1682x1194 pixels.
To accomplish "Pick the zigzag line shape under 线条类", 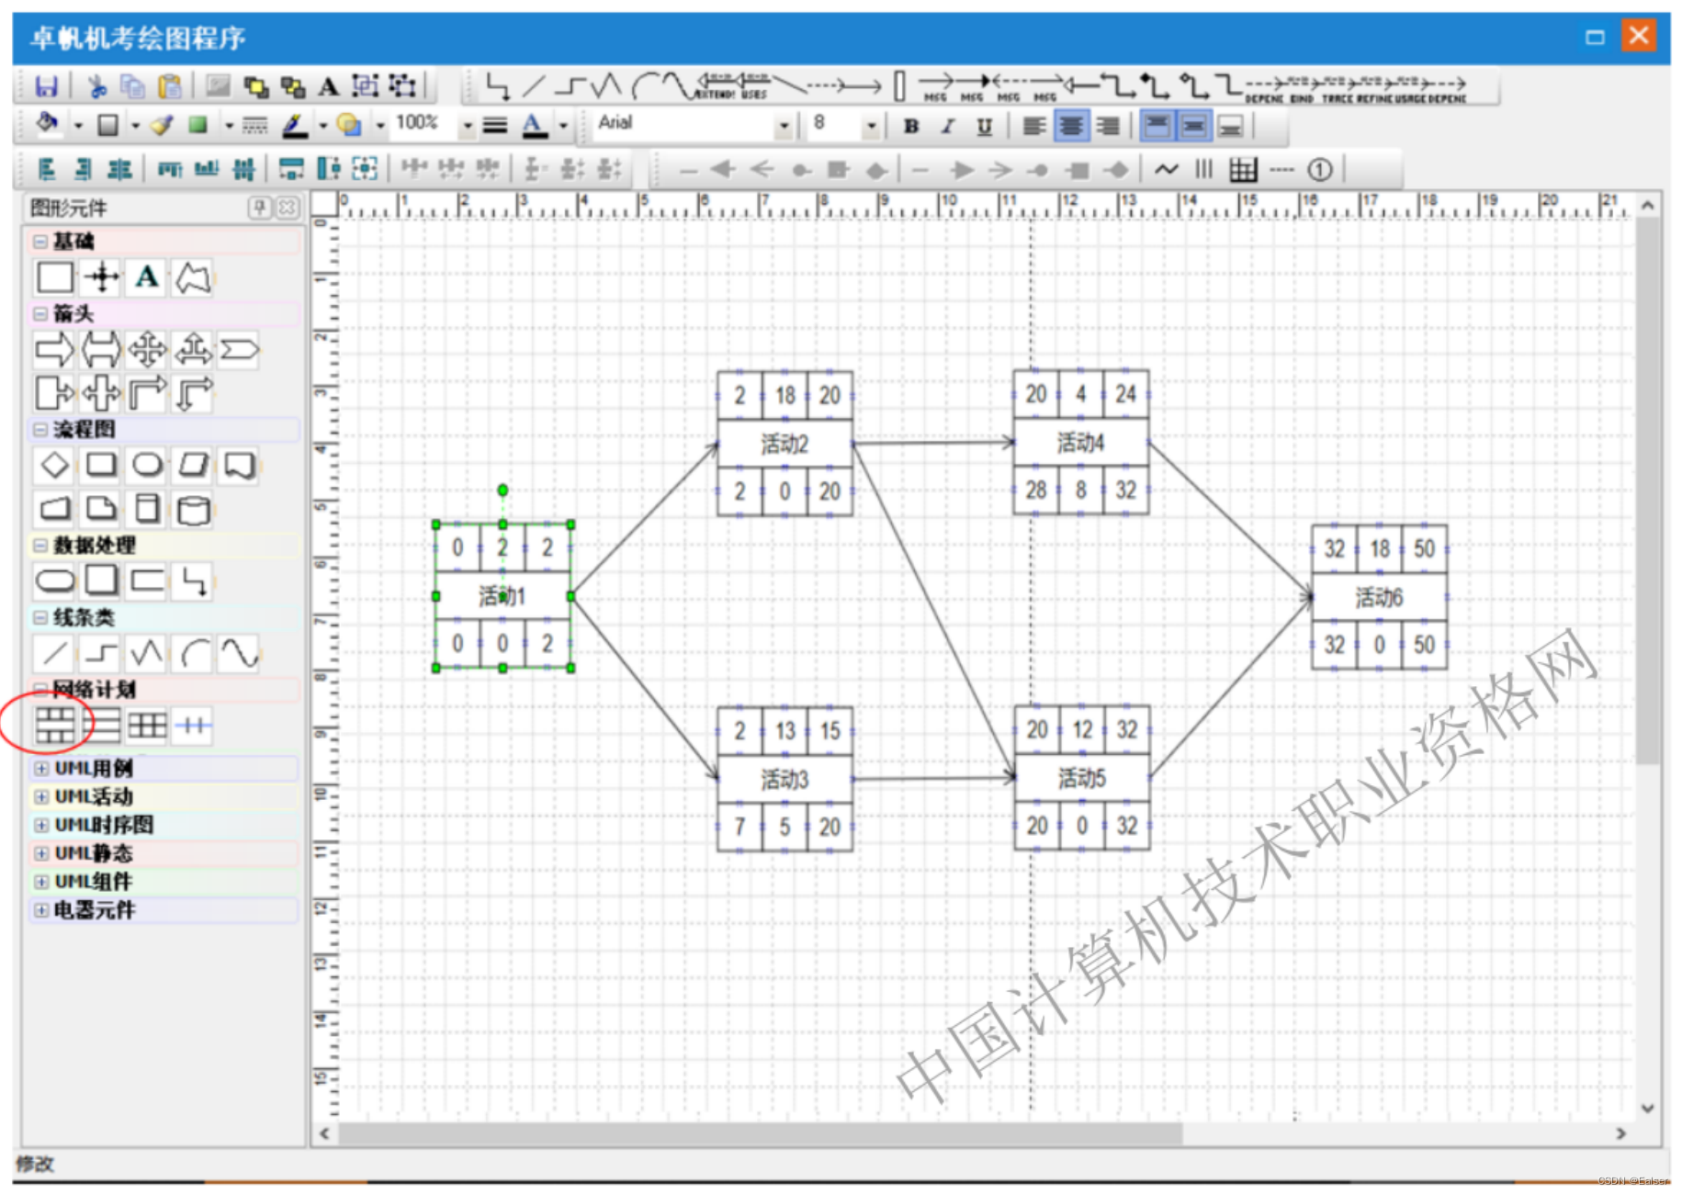I will (147, 654).
